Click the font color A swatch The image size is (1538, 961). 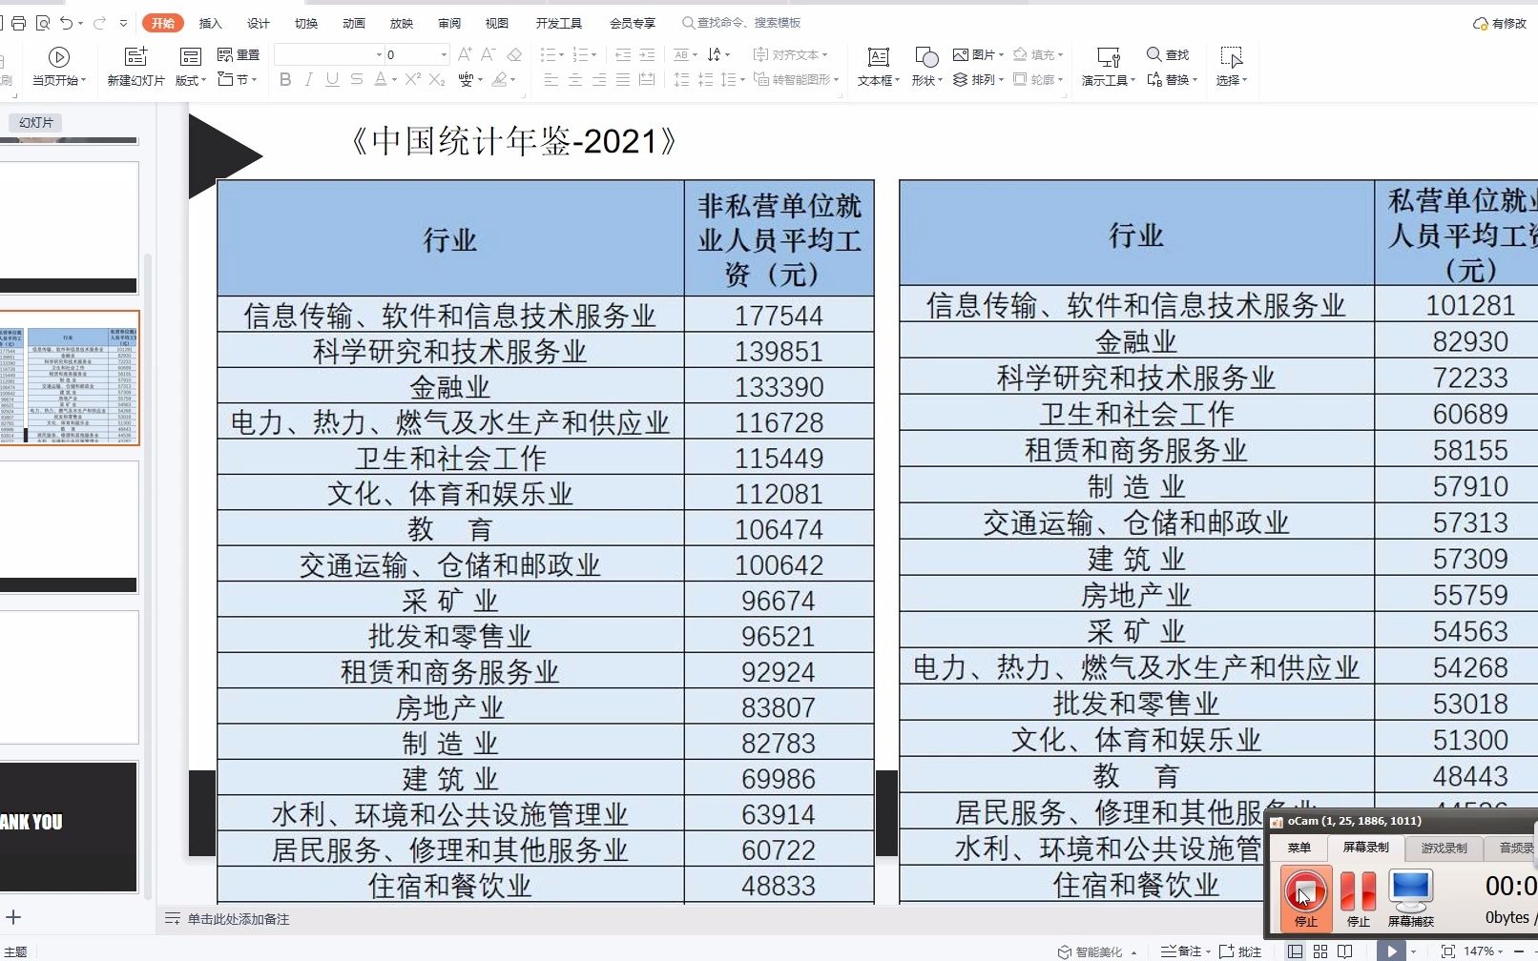tap(381, 79)
